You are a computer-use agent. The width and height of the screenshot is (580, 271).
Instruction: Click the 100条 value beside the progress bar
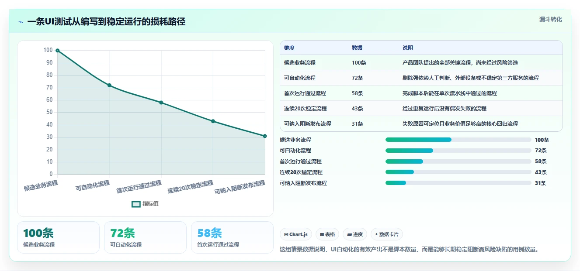pyautogui.click(x=542, y=140)
